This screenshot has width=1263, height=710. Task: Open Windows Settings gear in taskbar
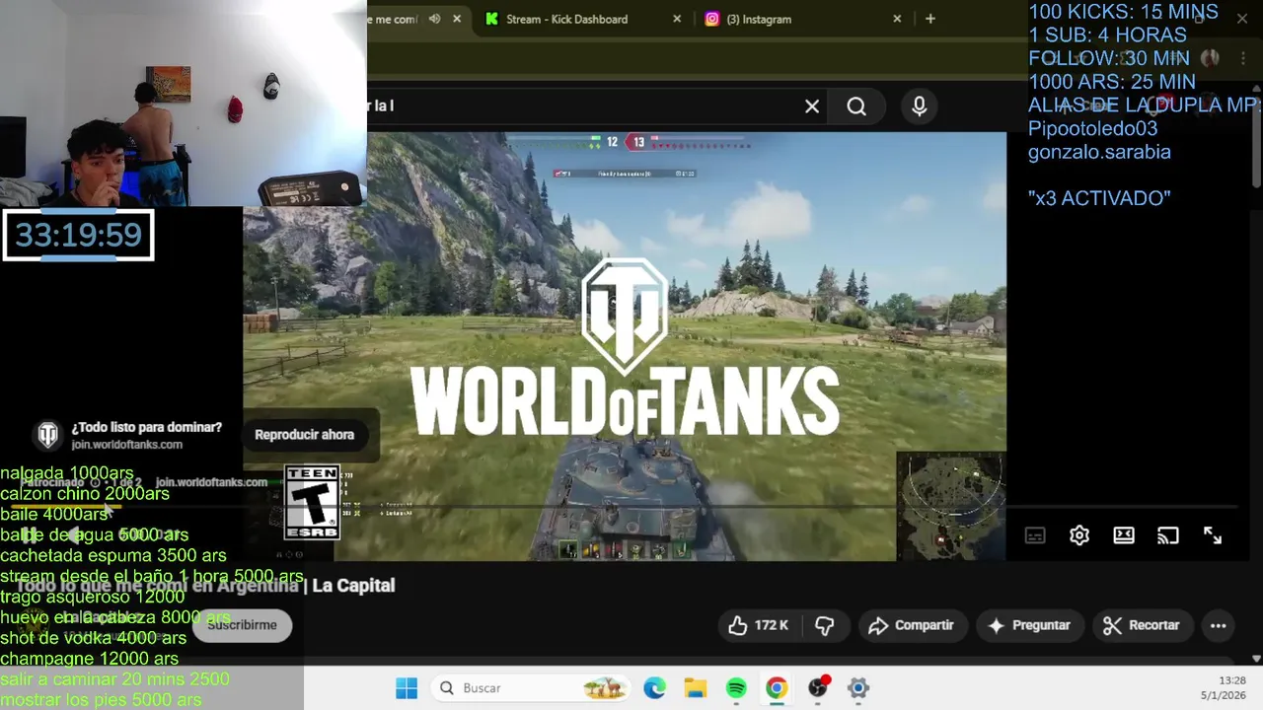pyautogui.click(x=858, y=688)
